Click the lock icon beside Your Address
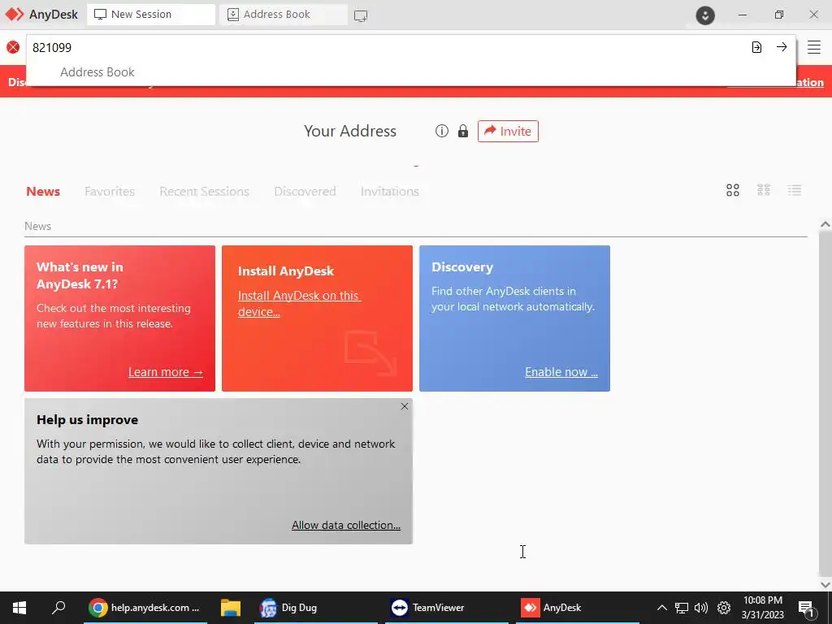Image resolution: width=832 pixels, height=624 pixels. pos(462,131)
